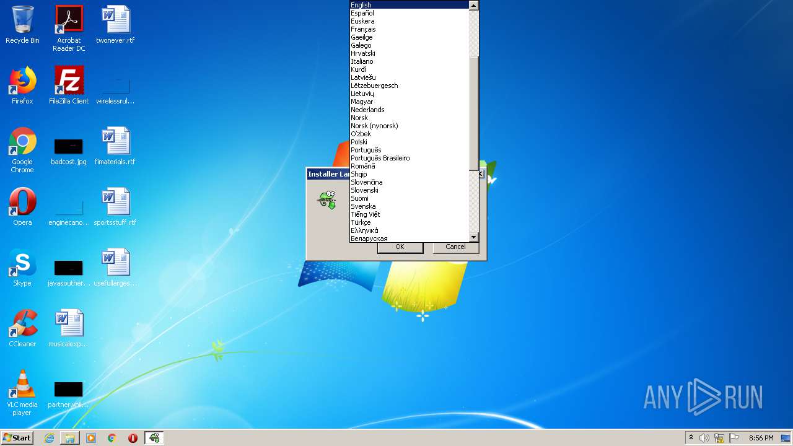Pick Nederlands in the dropdown list
793x446 pixels.
point(409,110)
